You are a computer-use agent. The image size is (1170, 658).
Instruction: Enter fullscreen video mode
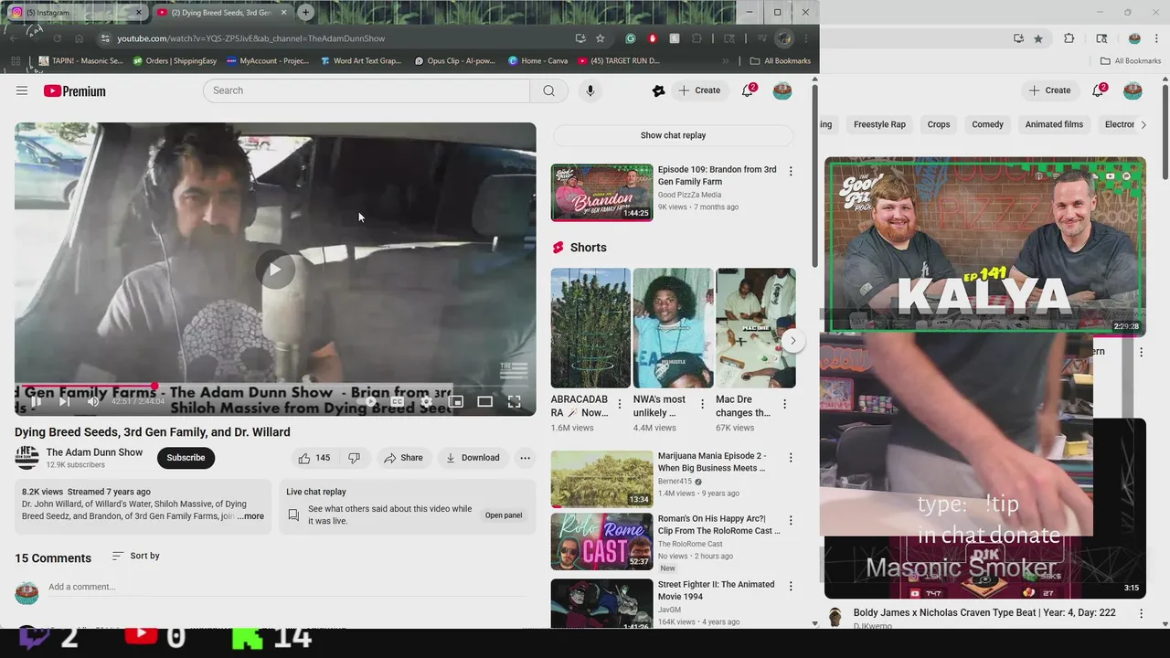pos(515,401)
